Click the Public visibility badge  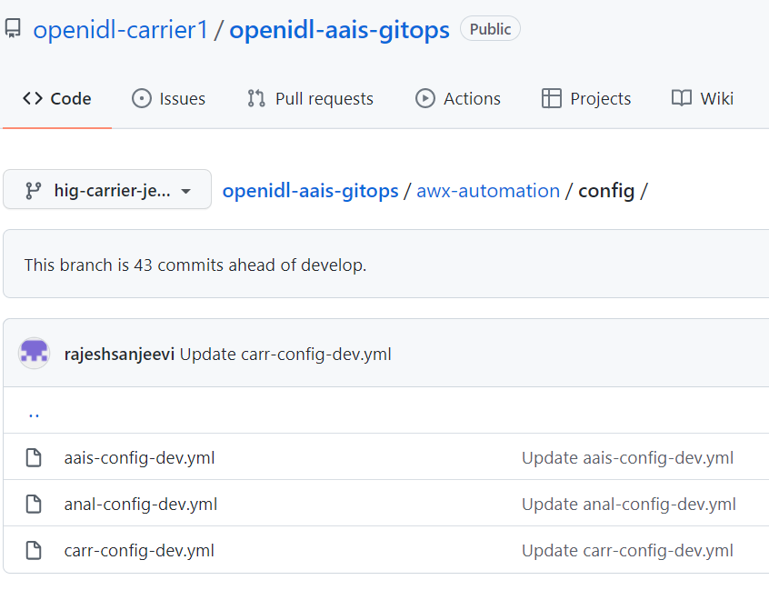(490, 29)
